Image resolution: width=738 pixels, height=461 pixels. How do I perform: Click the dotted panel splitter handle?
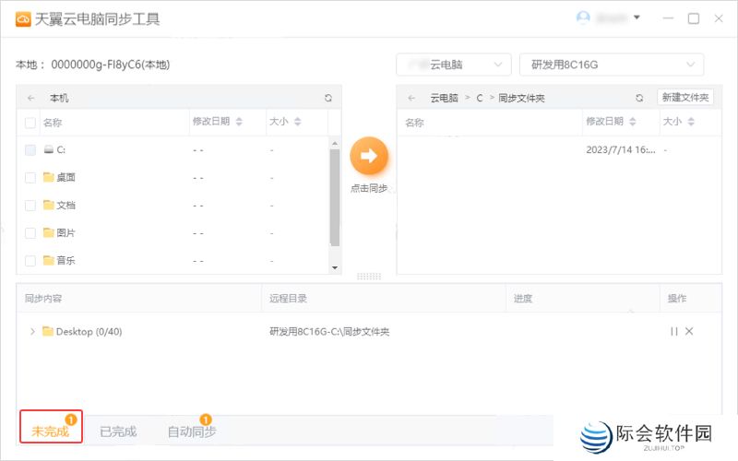[x=369, y=276]
